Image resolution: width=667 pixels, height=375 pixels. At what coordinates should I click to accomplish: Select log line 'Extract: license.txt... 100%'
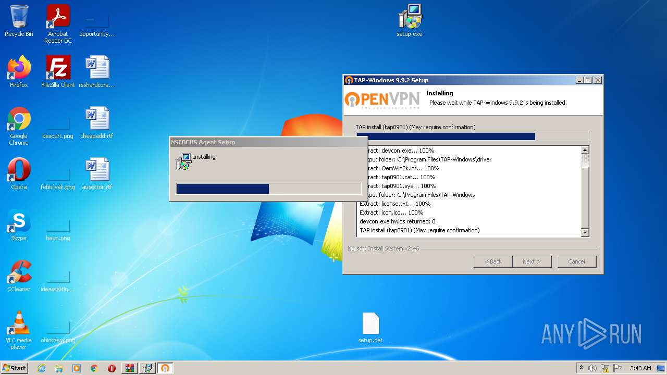pos(395,204)
